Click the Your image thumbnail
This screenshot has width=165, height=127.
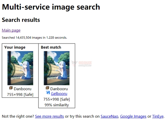point(20,68)
